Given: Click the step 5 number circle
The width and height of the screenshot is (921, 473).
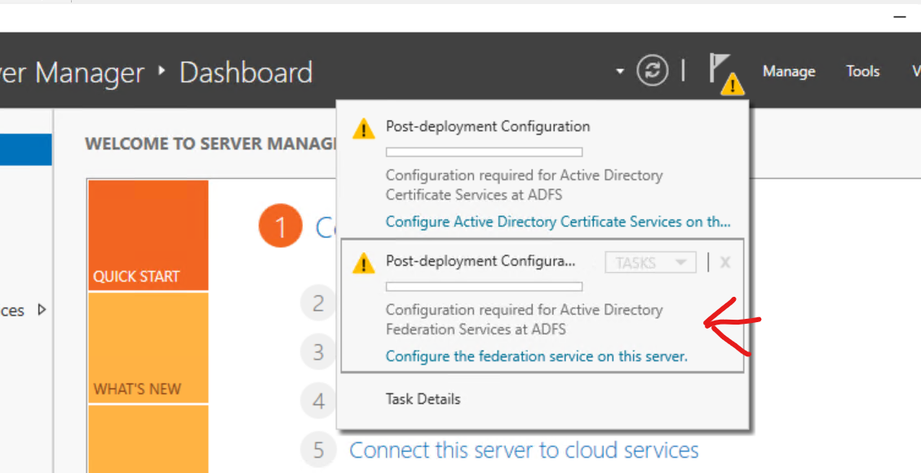Looking at the screenshot, I should pyautogui.click(x=318, y=449).
